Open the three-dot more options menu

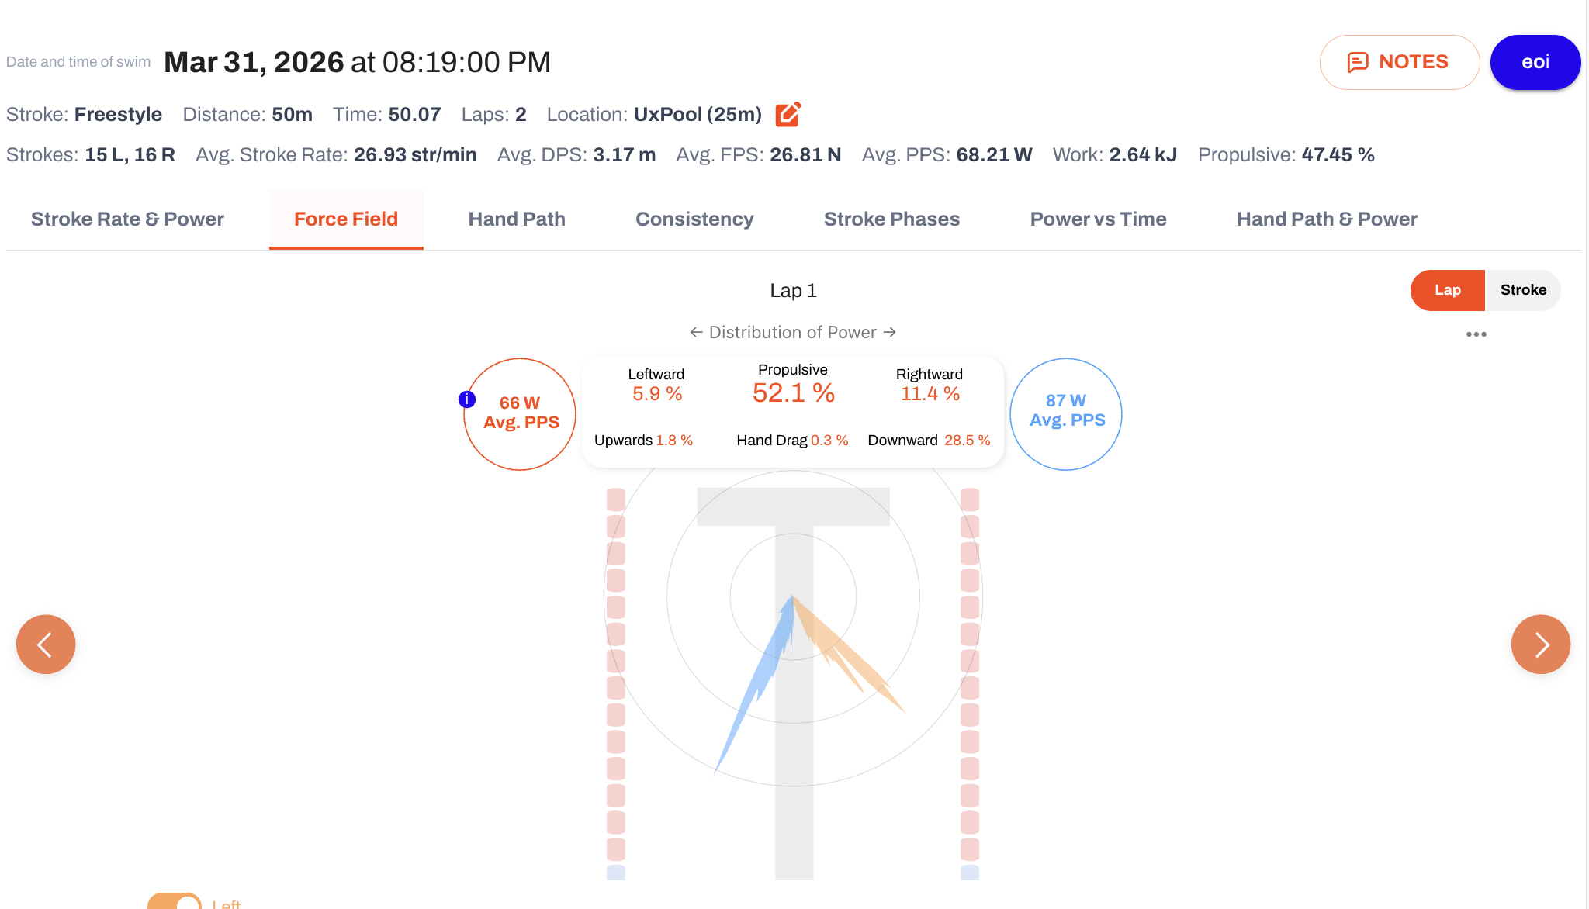coord(1476,334)
